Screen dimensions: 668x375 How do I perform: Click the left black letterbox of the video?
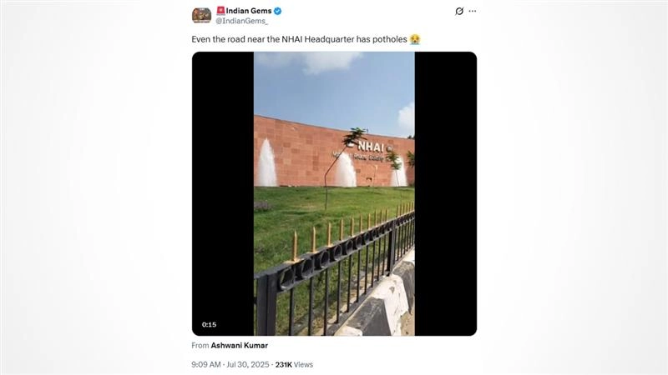[x=223, y=194]
